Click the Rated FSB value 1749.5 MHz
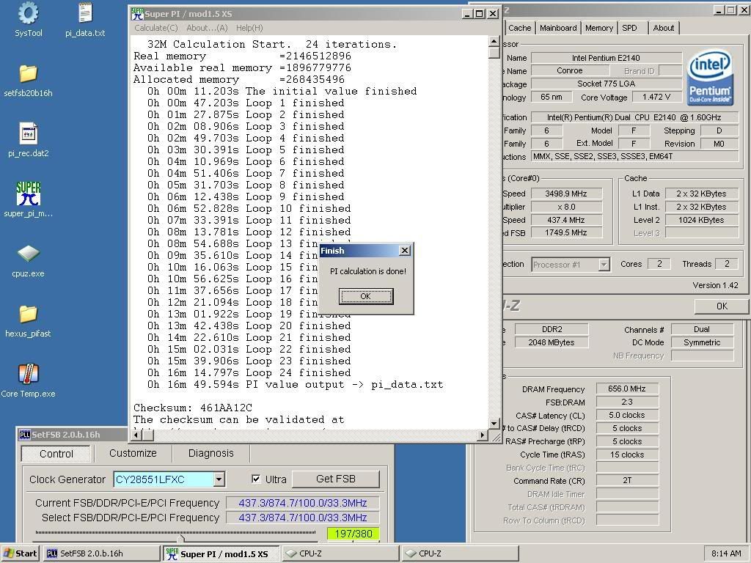Screen dimensions: 751x563 point(566,232)
